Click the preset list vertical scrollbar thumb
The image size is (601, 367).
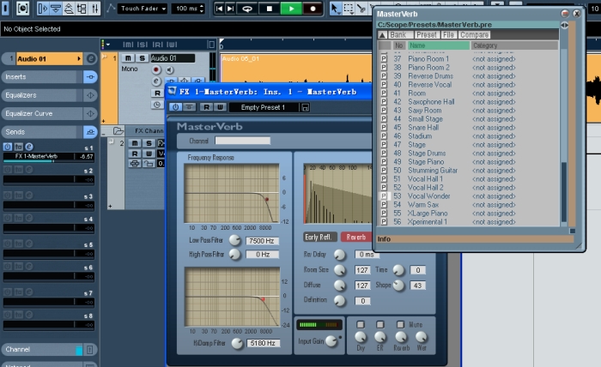tap(564, 192)
